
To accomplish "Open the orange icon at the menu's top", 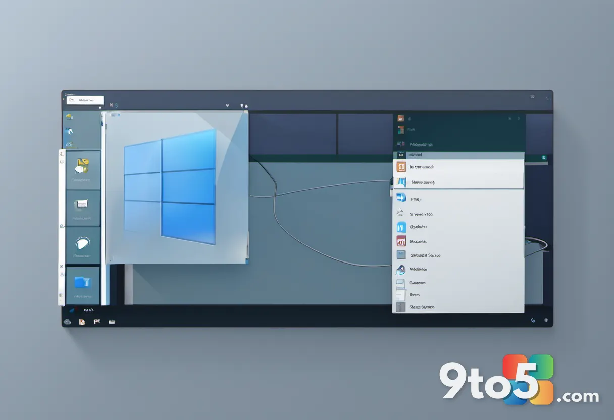I will [401, 118].
